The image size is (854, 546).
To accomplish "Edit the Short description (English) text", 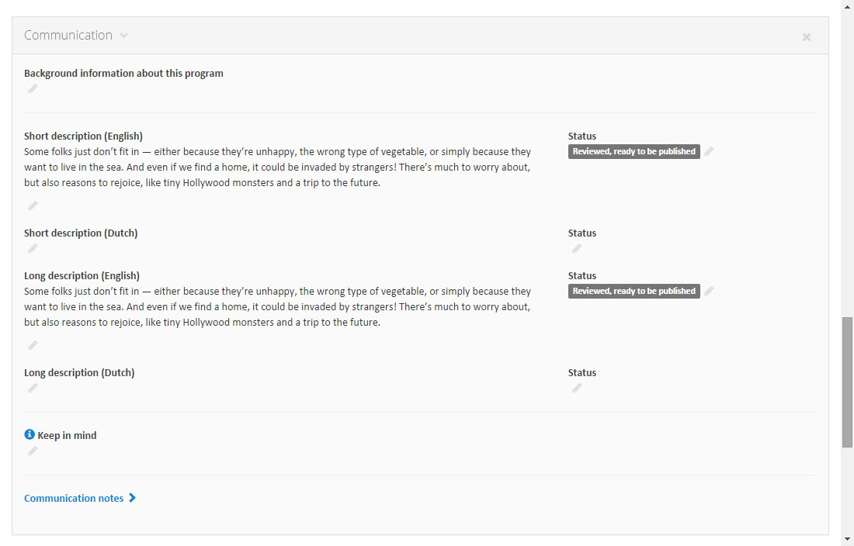I will [x=33, y=206].
